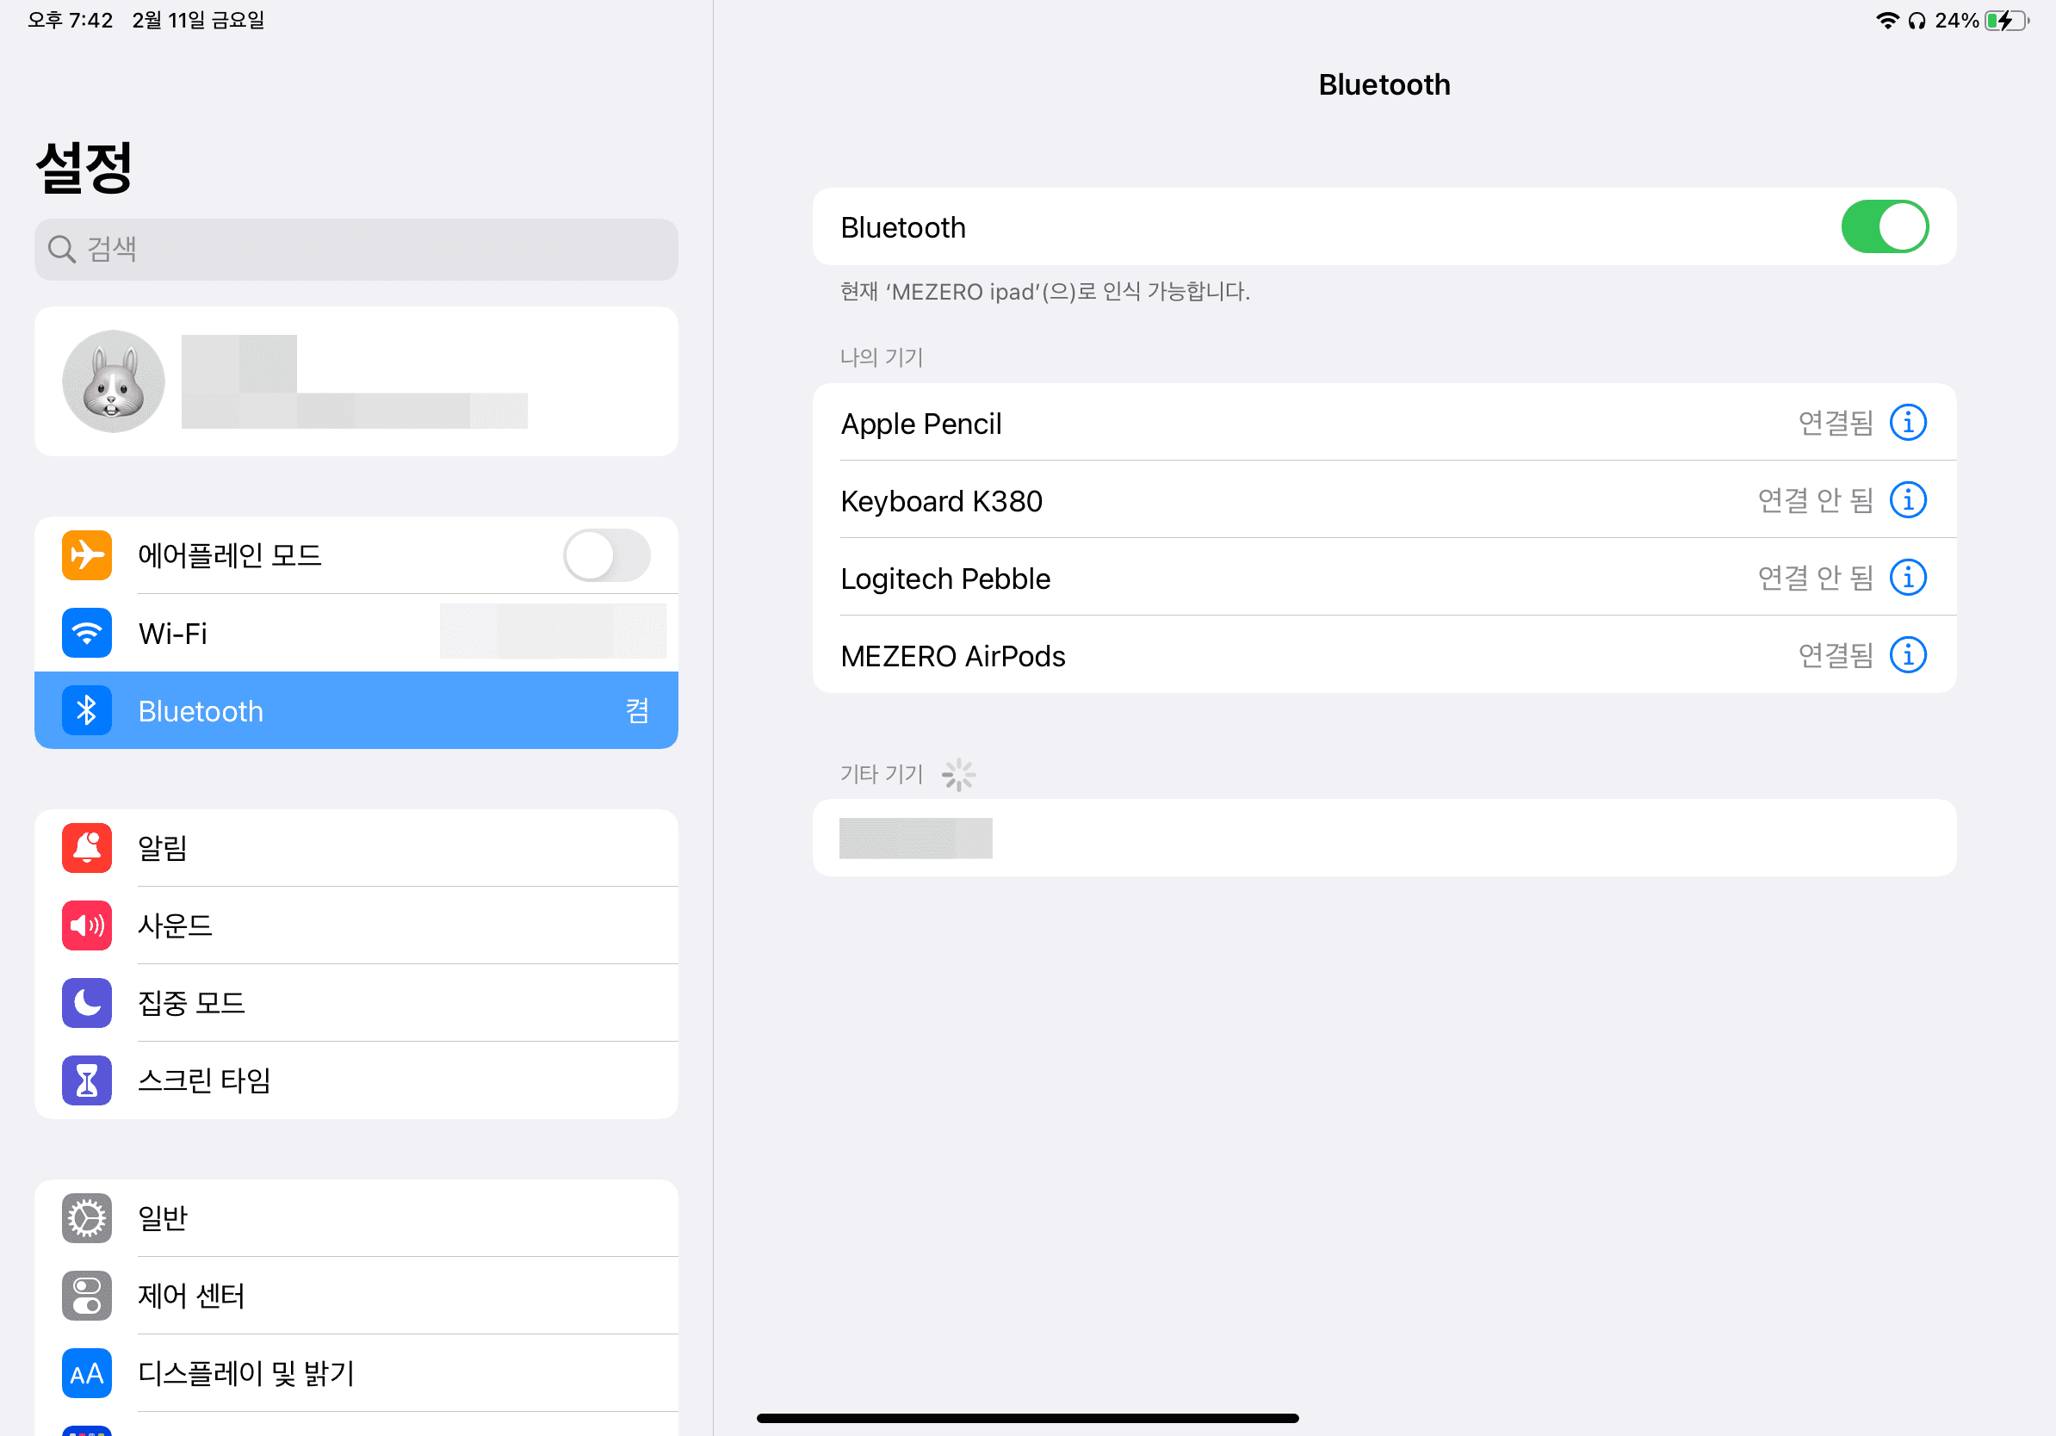Screen dimensions: 2056x1436
Task: Turn off the Bluetooth switch
Action: (1884, 227)
